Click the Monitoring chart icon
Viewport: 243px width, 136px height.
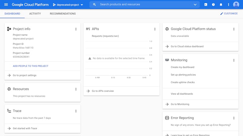(x=167, y=60)
